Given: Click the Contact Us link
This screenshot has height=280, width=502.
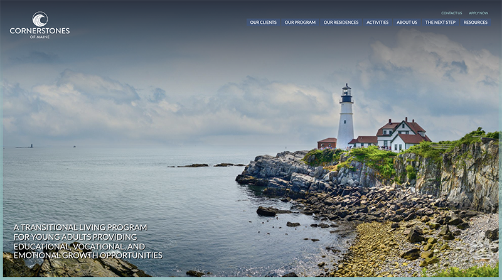Looking at the screenshot, I should click(x=451, y=13).
